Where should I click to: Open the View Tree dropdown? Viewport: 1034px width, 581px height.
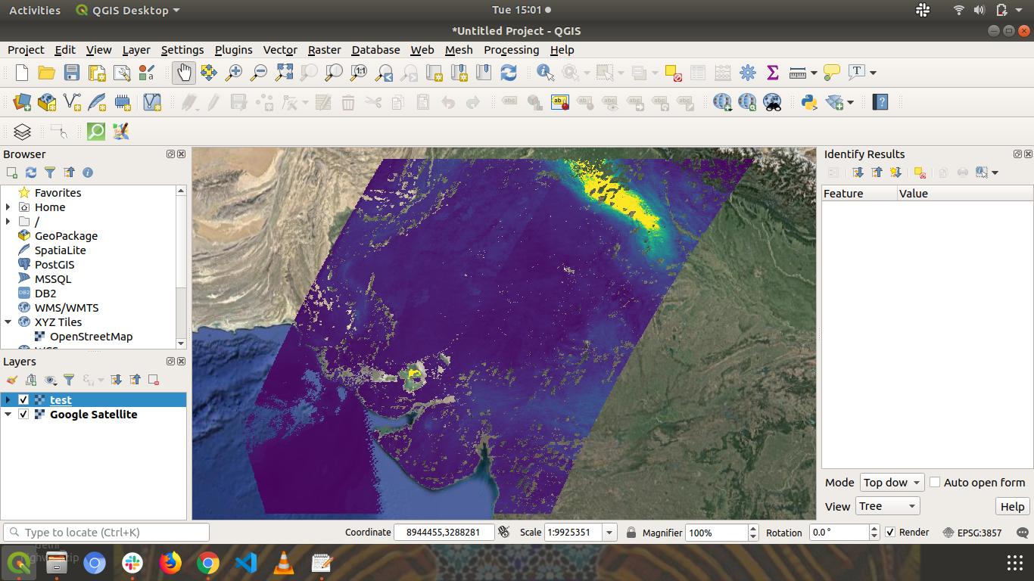pyautogui.click(x=887, y=506)
